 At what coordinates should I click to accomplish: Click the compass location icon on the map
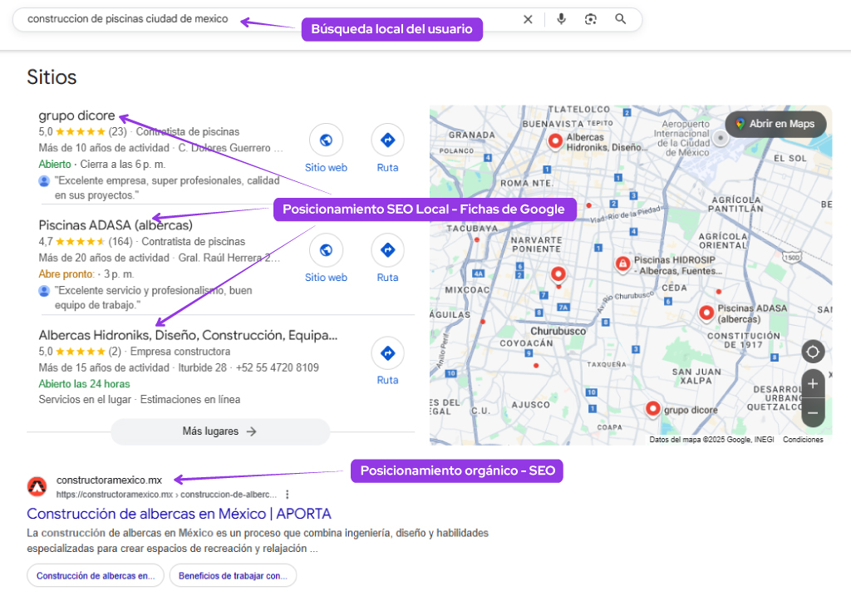(x=812, y=352)
